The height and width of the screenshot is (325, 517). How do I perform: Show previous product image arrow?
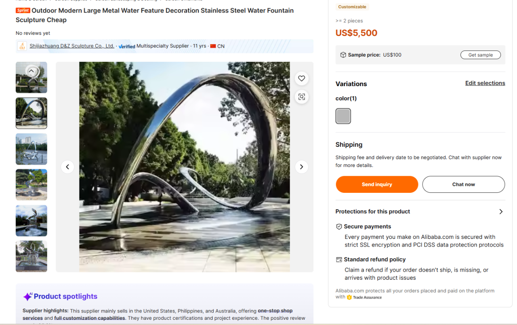click(x=67, y=167)
